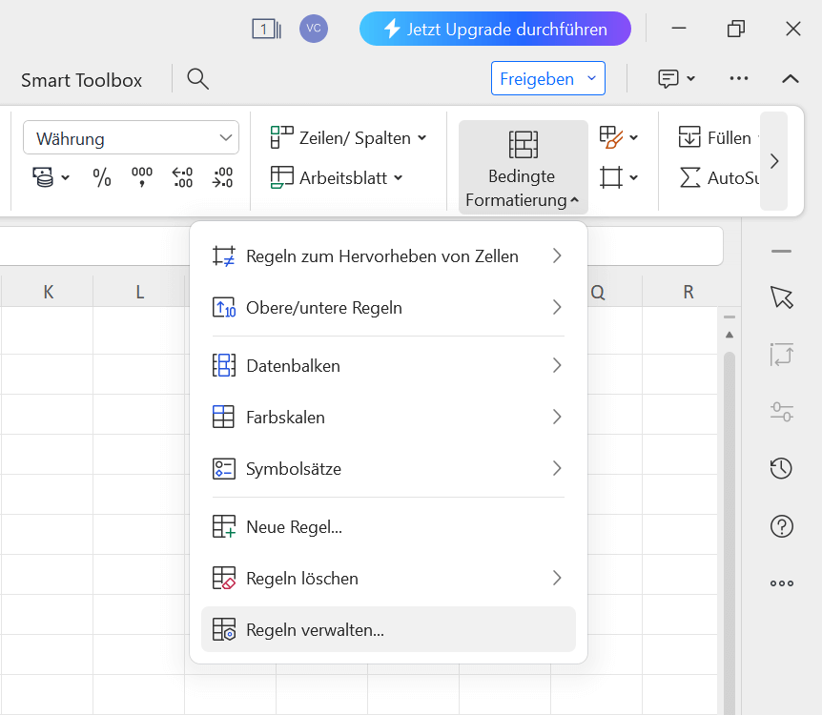This screenshot has height=715, width=822.
Task: Select the cursor arrow tool in sidebar
Action: click(x=781, y=297)
